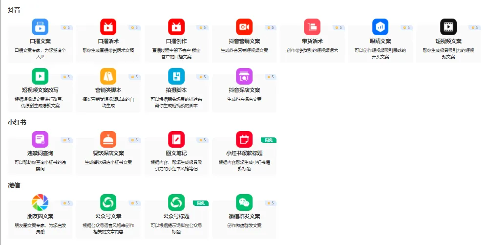This screenshot has height=245, width=488.
Task: Click the 带货话术 card title
Action: pos(312,41)
